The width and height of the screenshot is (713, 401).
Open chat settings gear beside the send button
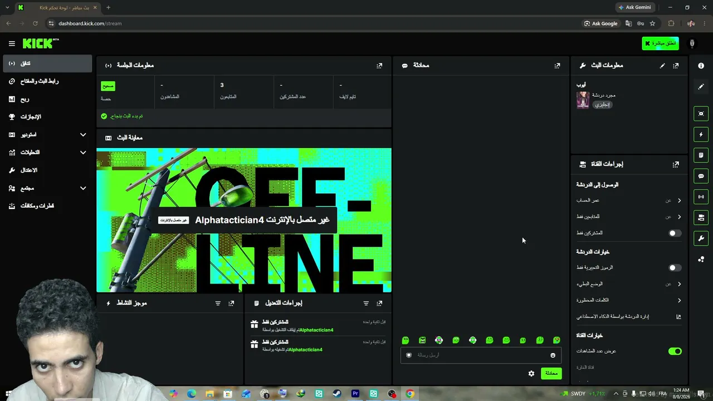tap(531, 373)
